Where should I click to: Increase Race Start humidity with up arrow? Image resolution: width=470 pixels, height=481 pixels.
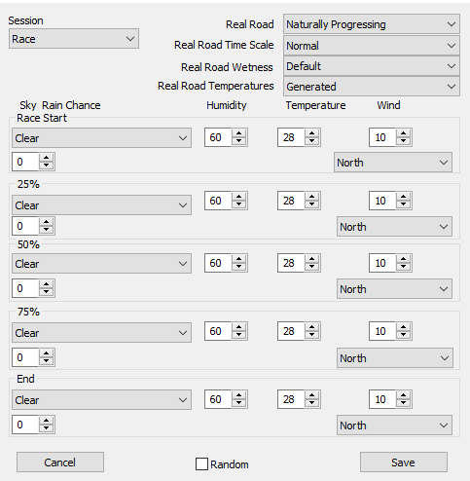point(239,133)
